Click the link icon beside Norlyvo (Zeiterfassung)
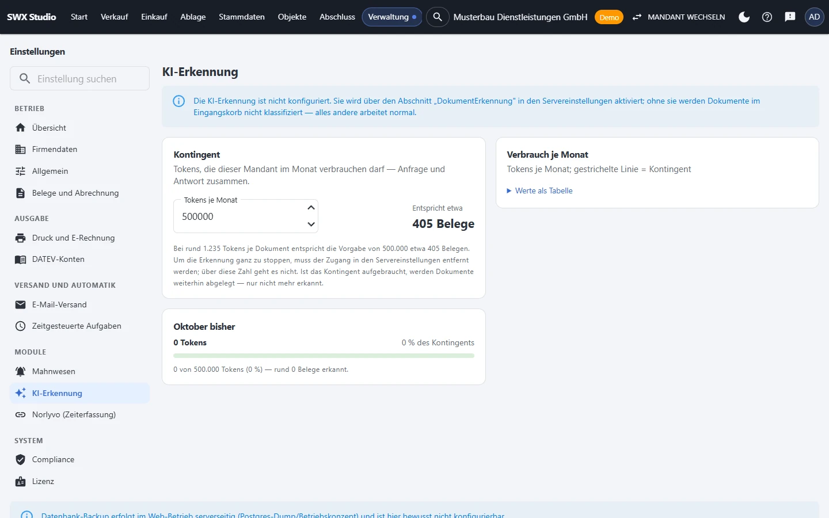This screenshot has height=518, width=829. (x=21, y=414)
